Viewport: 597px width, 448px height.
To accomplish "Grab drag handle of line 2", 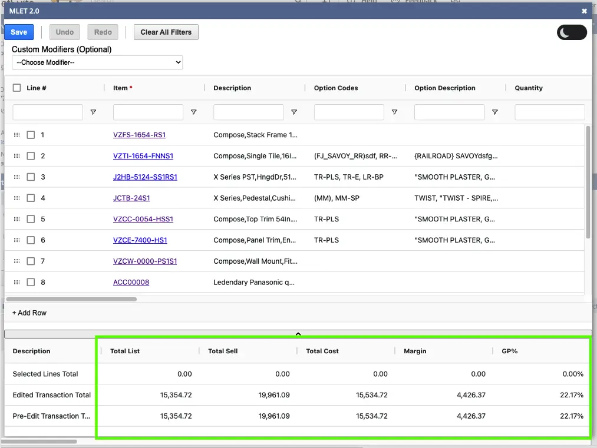I will tap(17, 156).
